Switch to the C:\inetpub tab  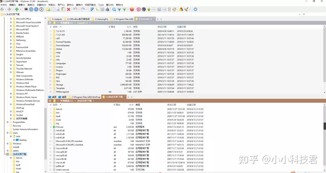pyautogui.click(x=55, y=19)
